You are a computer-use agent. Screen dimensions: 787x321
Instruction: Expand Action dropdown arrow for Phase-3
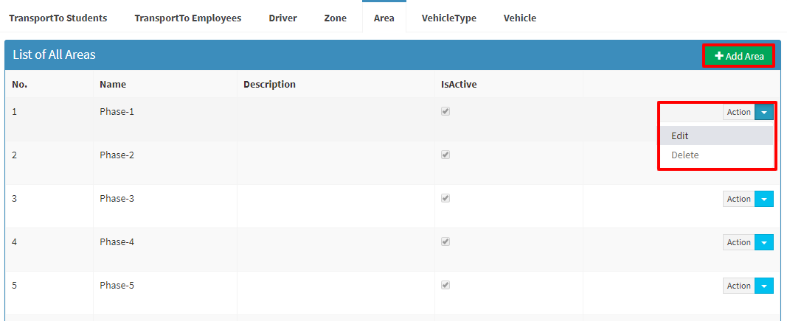[764, 199]
